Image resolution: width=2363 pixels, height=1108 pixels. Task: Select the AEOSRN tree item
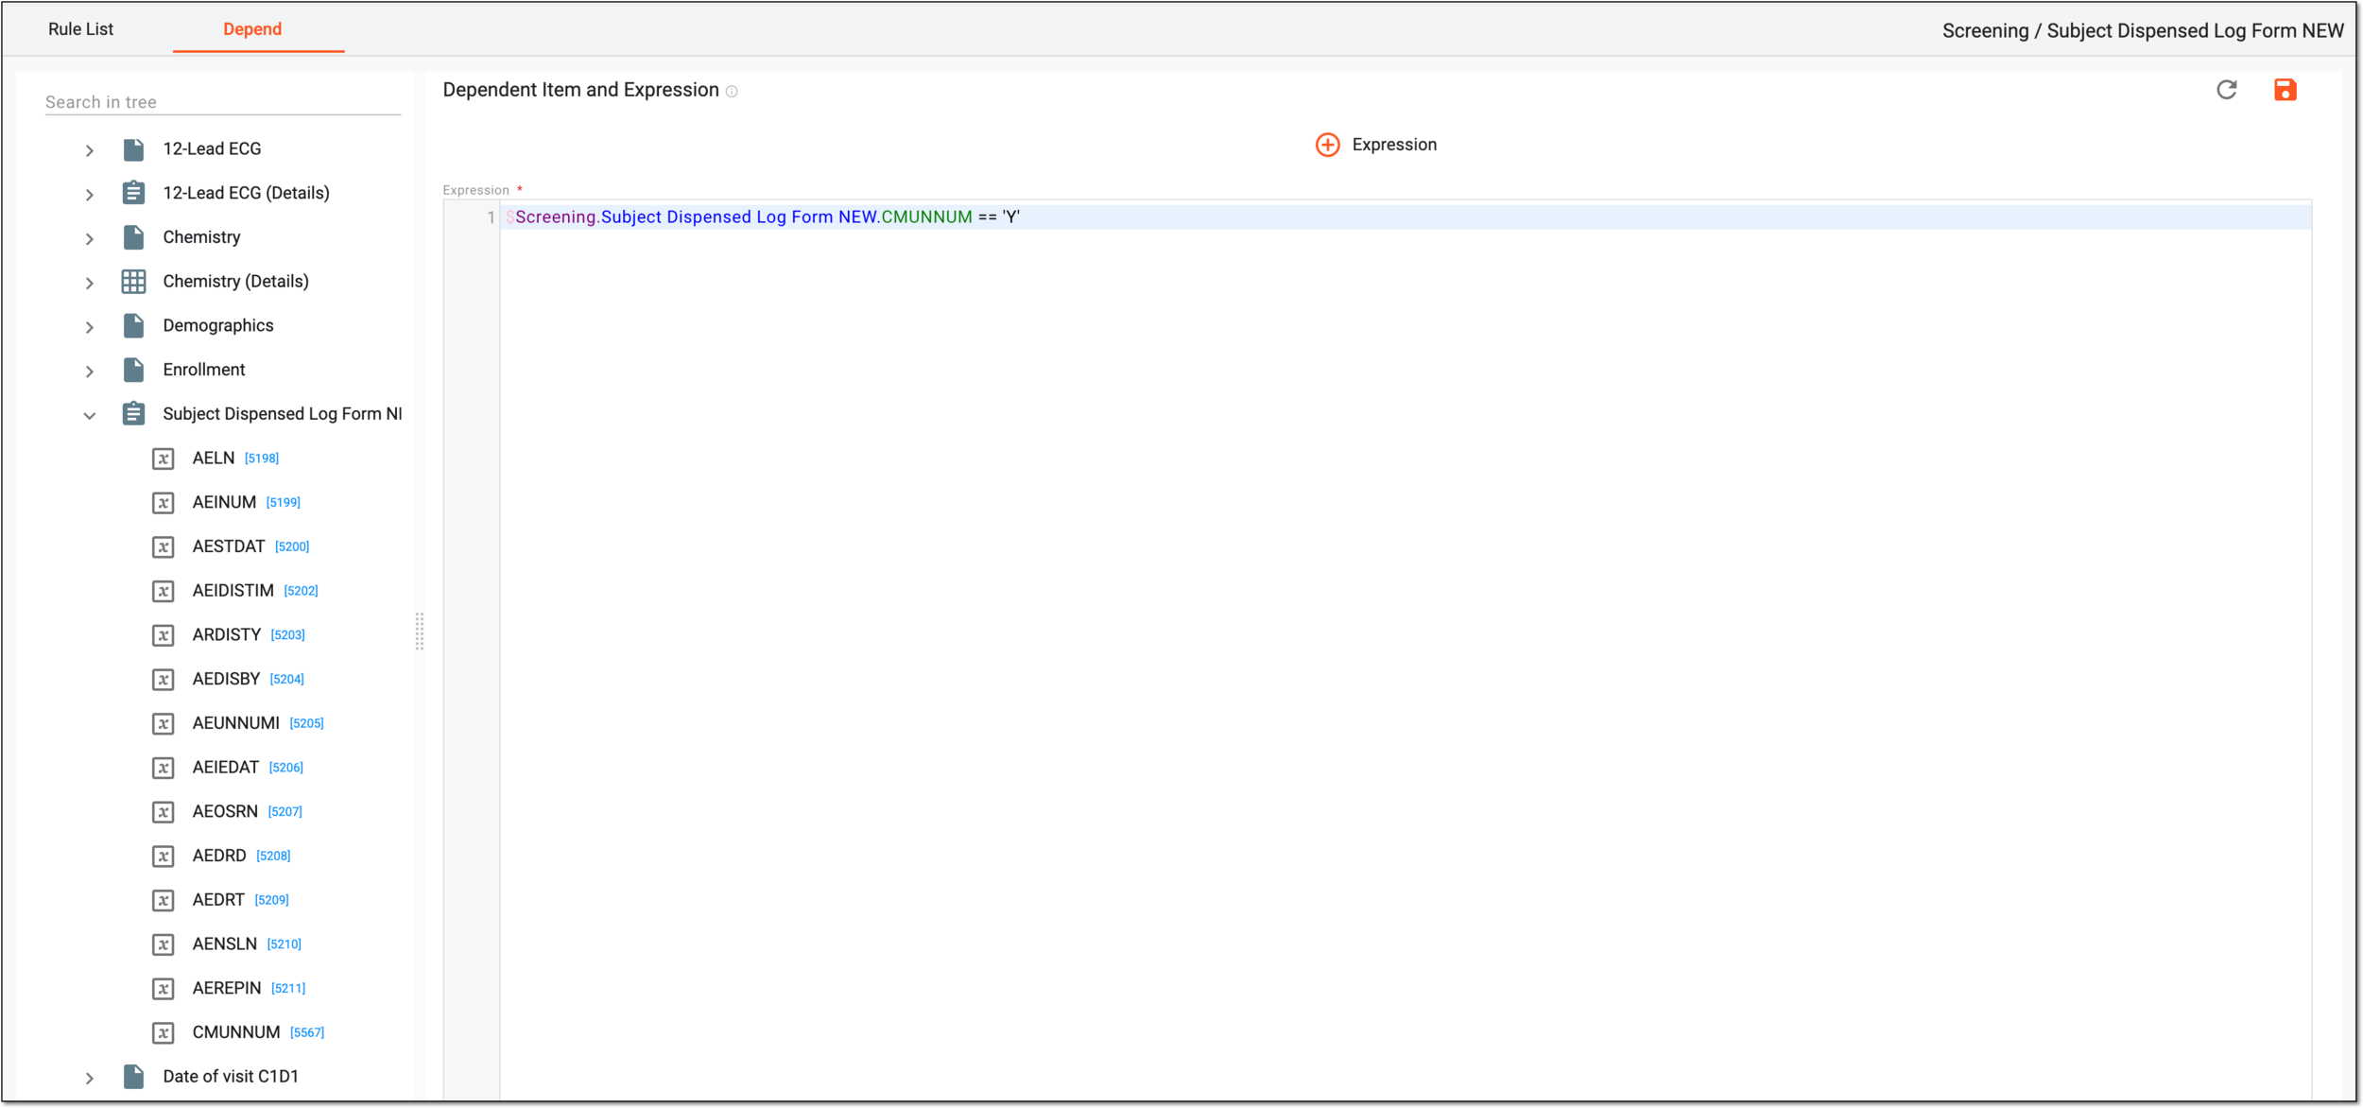coord(225,812)
